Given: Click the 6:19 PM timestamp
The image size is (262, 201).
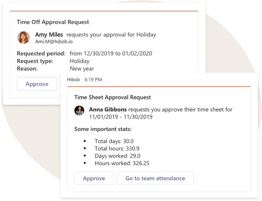Looking at the screenshot, I should tap(93, 79).
